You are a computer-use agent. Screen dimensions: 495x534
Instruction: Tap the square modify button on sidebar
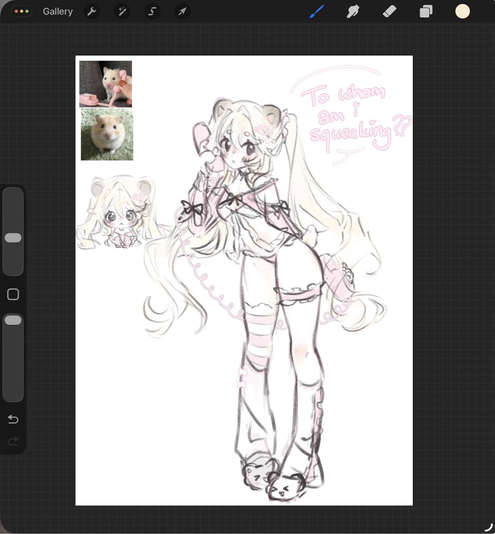(13, 294)
